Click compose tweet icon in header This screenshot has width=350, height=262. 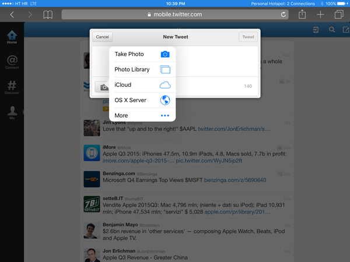tap(346, 30)
